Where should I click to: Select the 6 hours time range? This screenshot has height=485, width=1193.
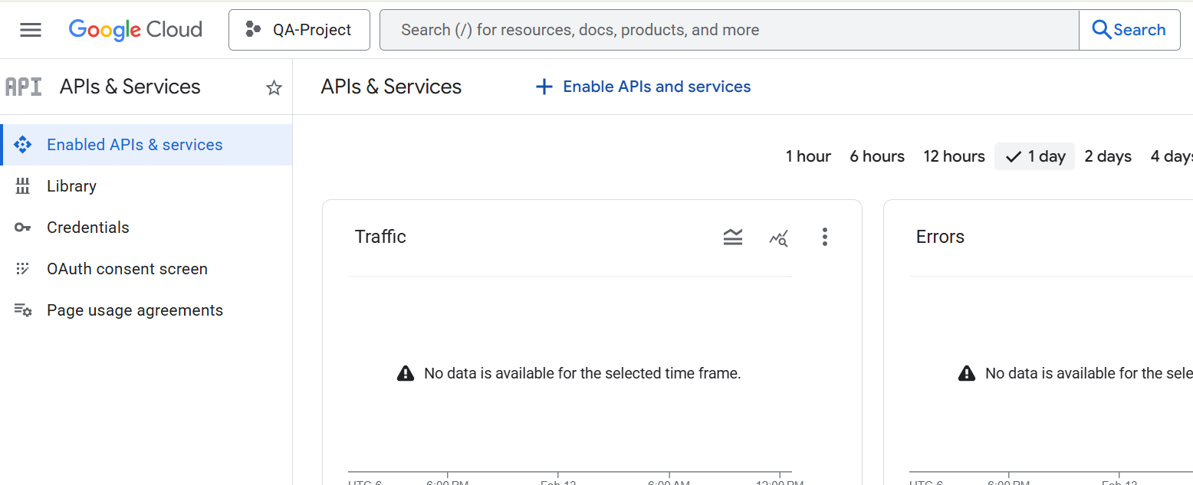point(877,156)
